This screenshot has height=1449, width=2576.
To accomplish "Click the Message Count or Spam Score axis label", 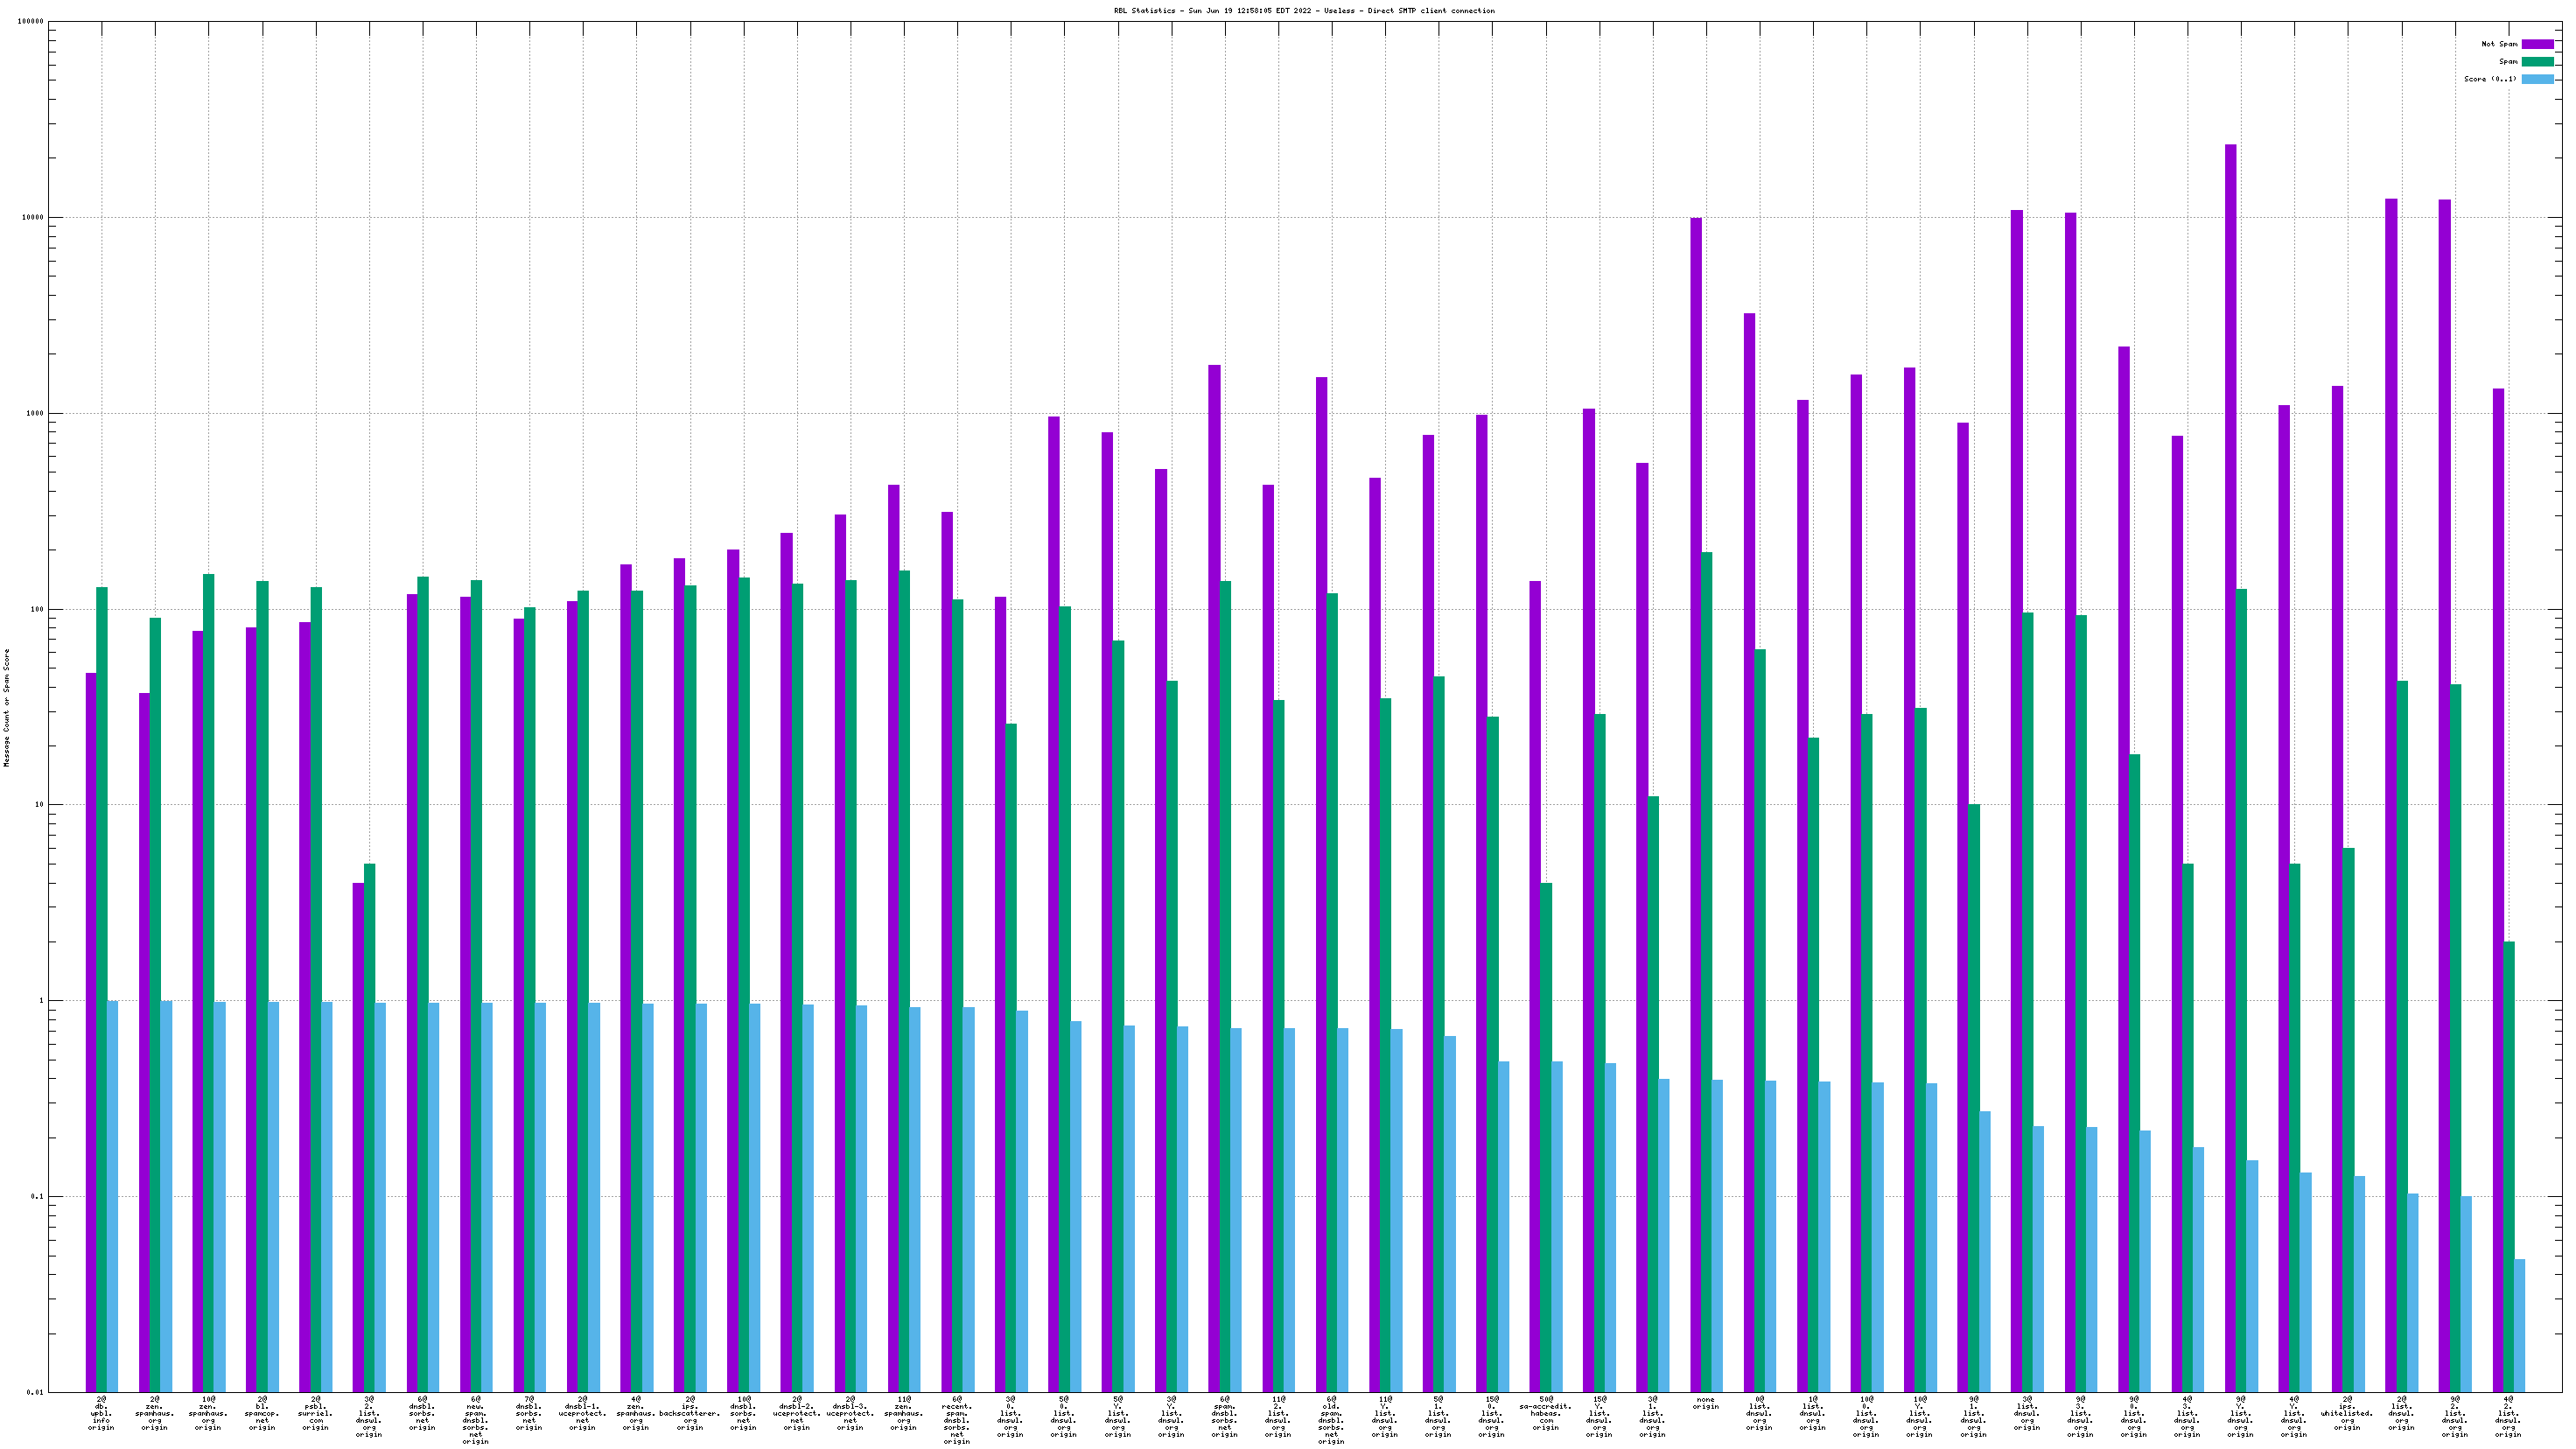I will 6,707.
